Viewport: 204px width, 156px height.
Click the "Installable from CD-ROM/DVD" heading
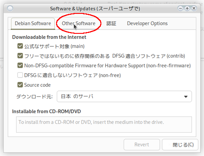[x=47, y=111]
